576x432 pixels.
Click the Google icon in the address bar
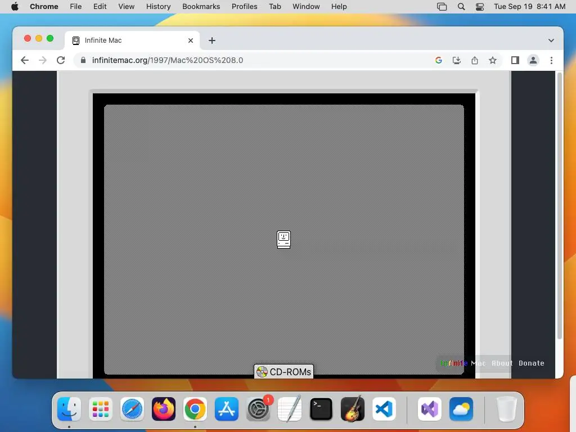click(x=438, y=60)
